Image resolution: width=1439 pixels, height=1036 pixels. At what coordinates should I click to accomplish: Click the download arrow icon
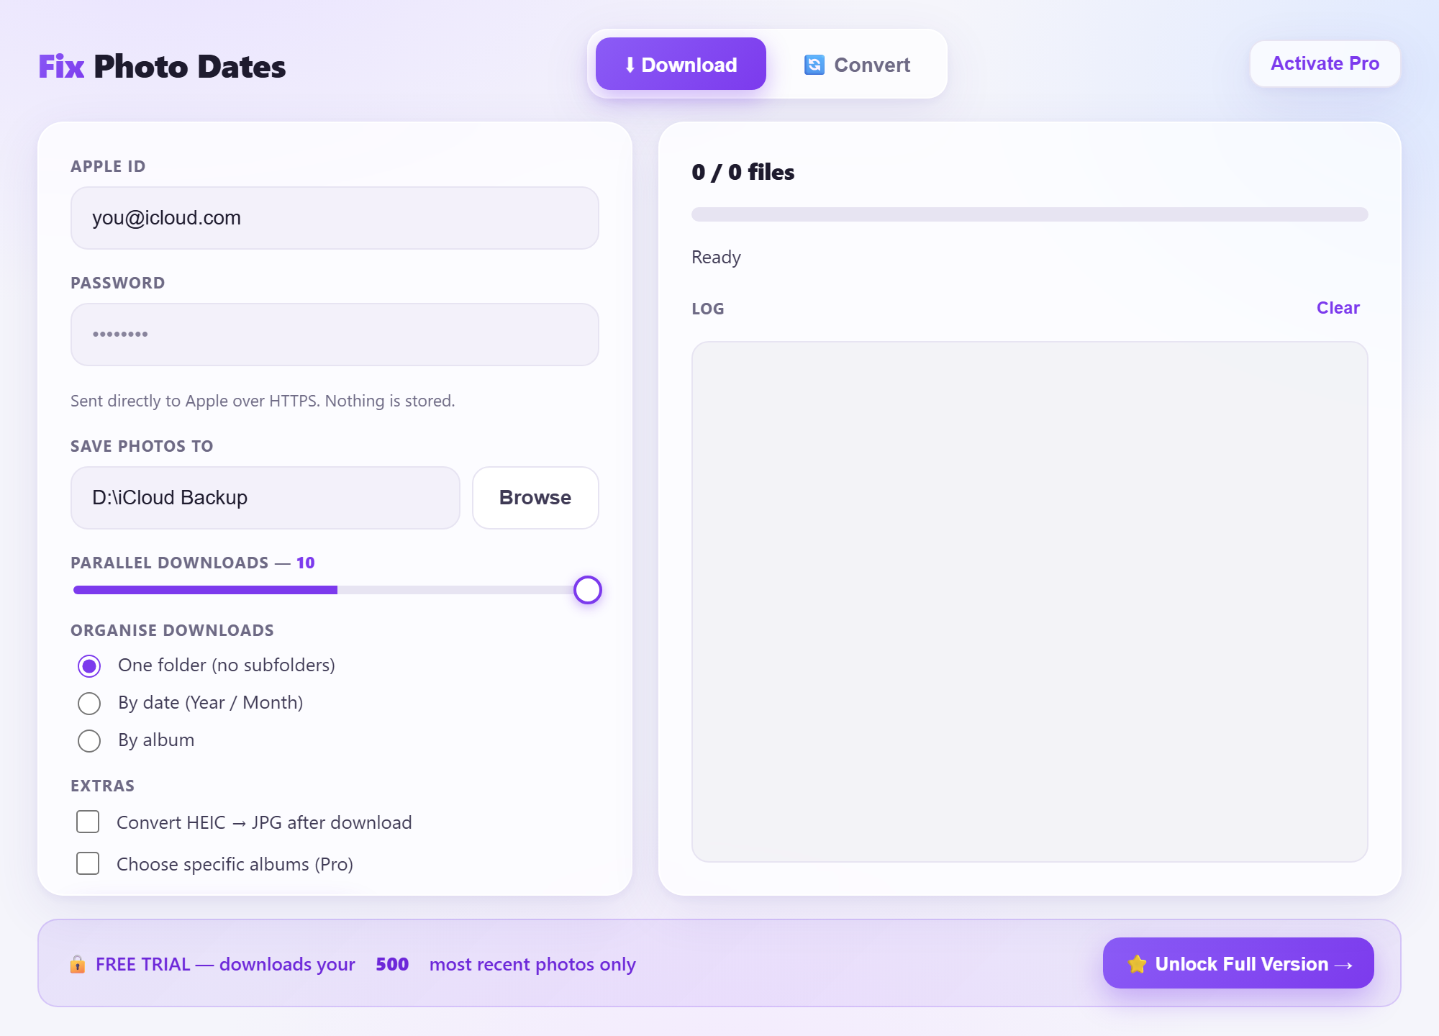(x=630, y=65)
